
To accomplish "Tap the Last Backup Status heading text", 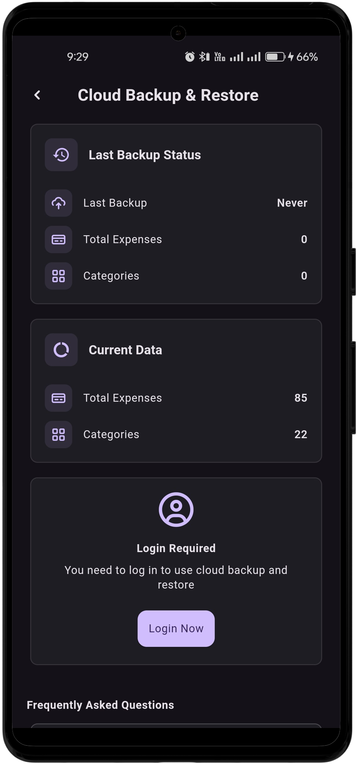I will pyautogui.click(x=145, y=155).
